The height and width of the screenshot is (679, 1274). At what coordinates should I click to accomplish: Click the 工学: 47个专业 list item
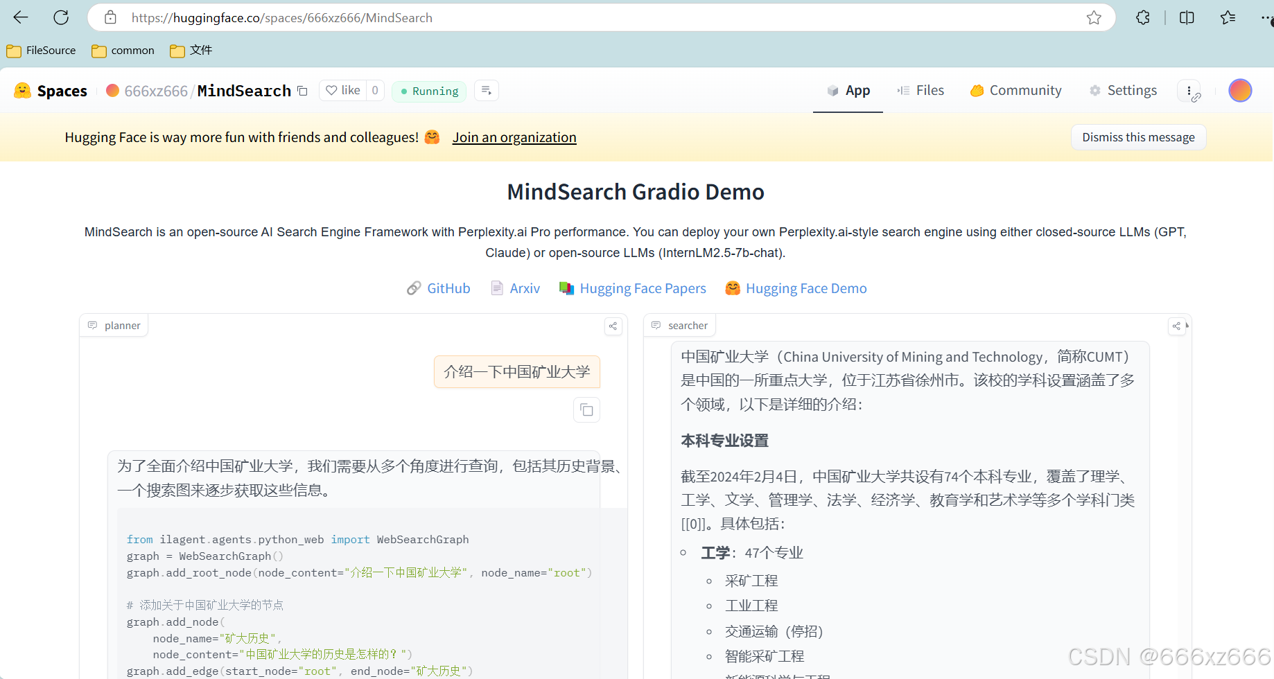(751, 553)
